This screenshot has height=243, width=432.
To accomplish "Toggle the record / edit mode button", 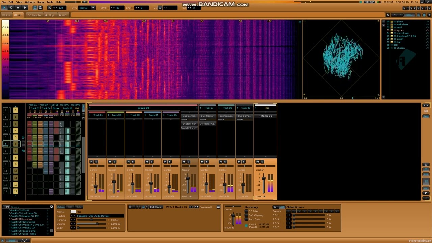I will click(25, 8).
